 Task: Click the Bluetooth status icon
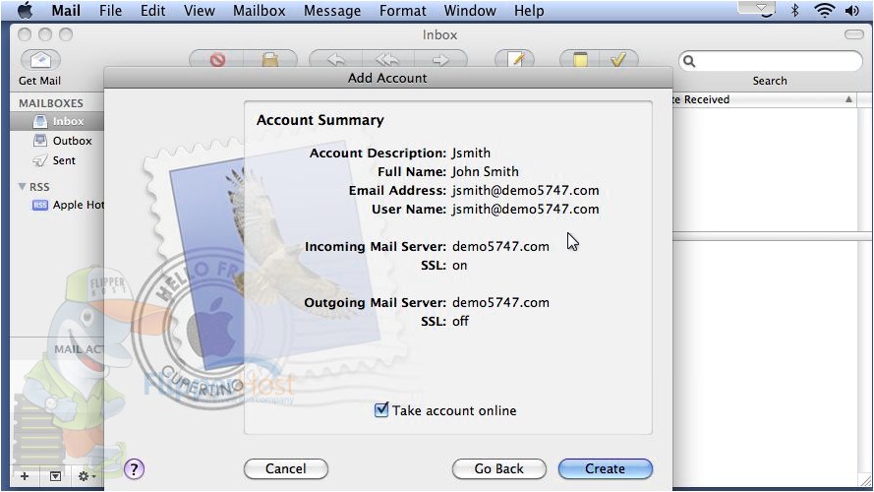point(794,10)
